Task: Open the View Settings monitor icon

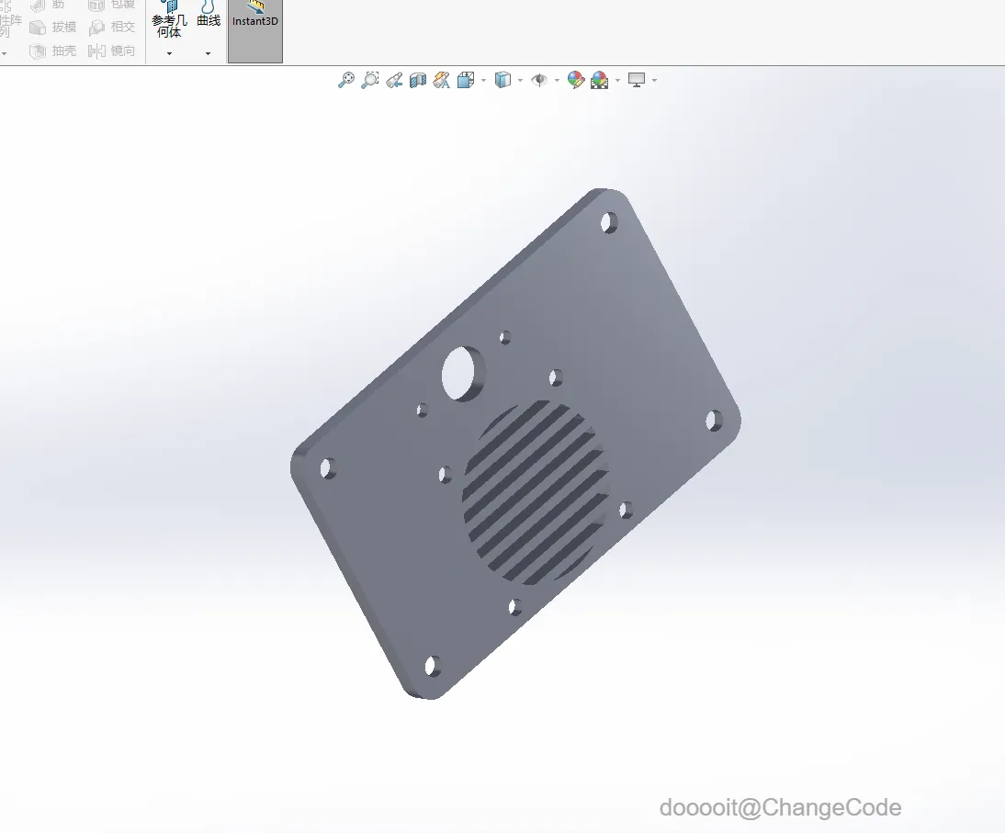Action: [637, 80]
